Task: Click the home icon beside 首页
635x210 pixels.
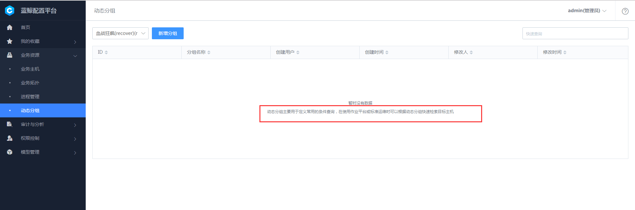Action: 10,27
